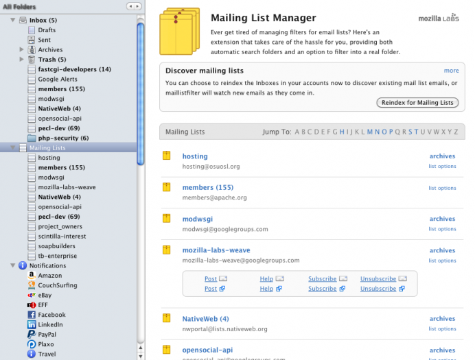This screenshot has height=360, width=475.
Task: Click the yellow envelope icon beside NativeWeb (4) list
Action: click(x=166, y=318)
